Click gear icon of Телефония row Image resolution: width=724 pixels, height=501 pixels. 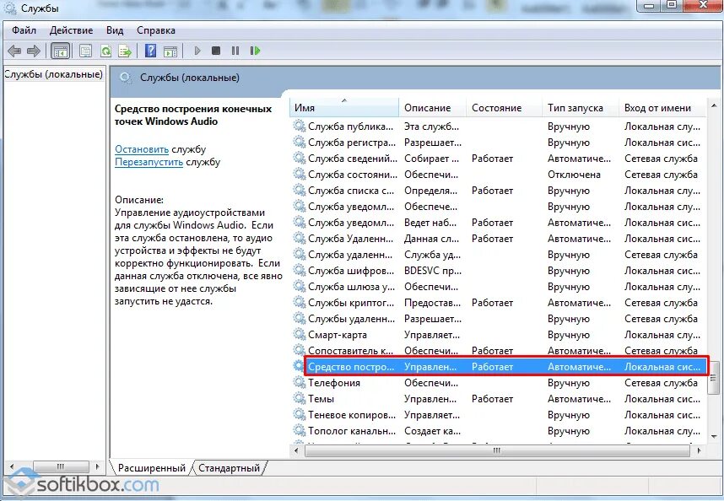(x=300, y=382)
